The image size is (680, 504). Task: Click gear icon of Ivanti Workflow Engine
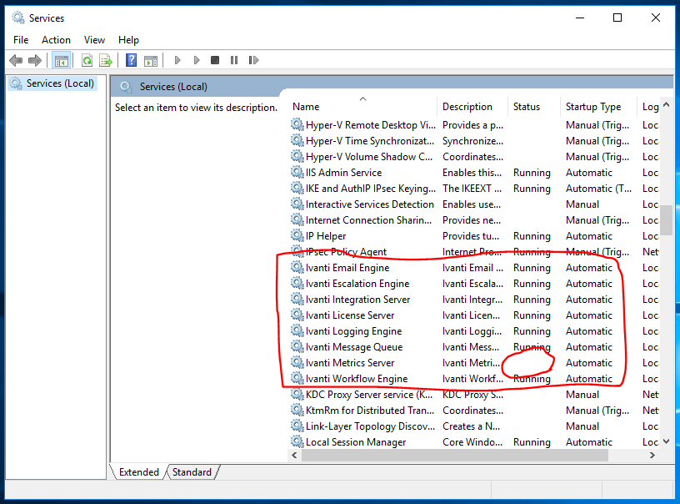click(297, 378)
